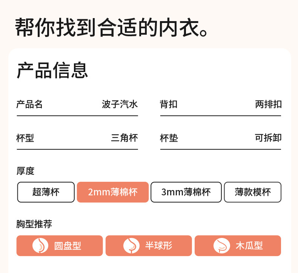Click the papaya breast shape icon
The height and width of the screenshot is (273, 298).
pos(221,246)
